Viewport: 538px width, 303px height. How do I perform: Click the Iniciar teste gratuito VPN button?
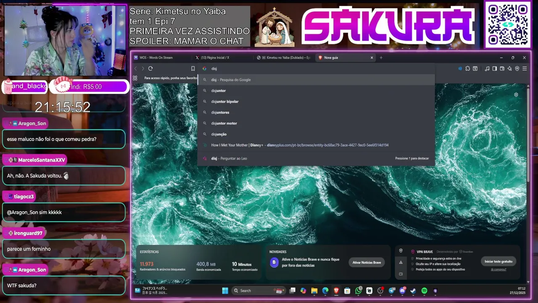[x=498, y=261]
